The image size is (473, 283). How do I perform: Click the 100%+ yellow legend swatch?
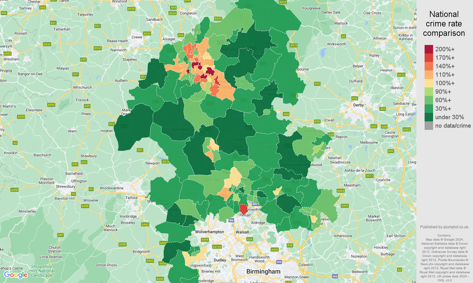(x=429, y=83)
